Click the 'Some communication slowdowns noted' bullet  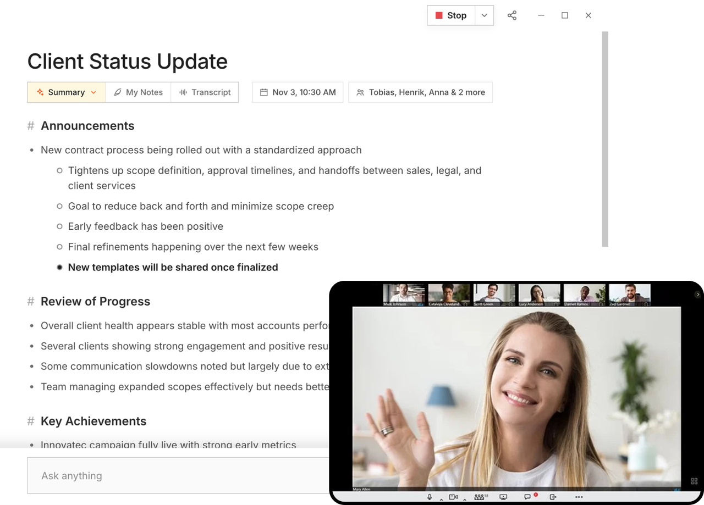[185, 367]
